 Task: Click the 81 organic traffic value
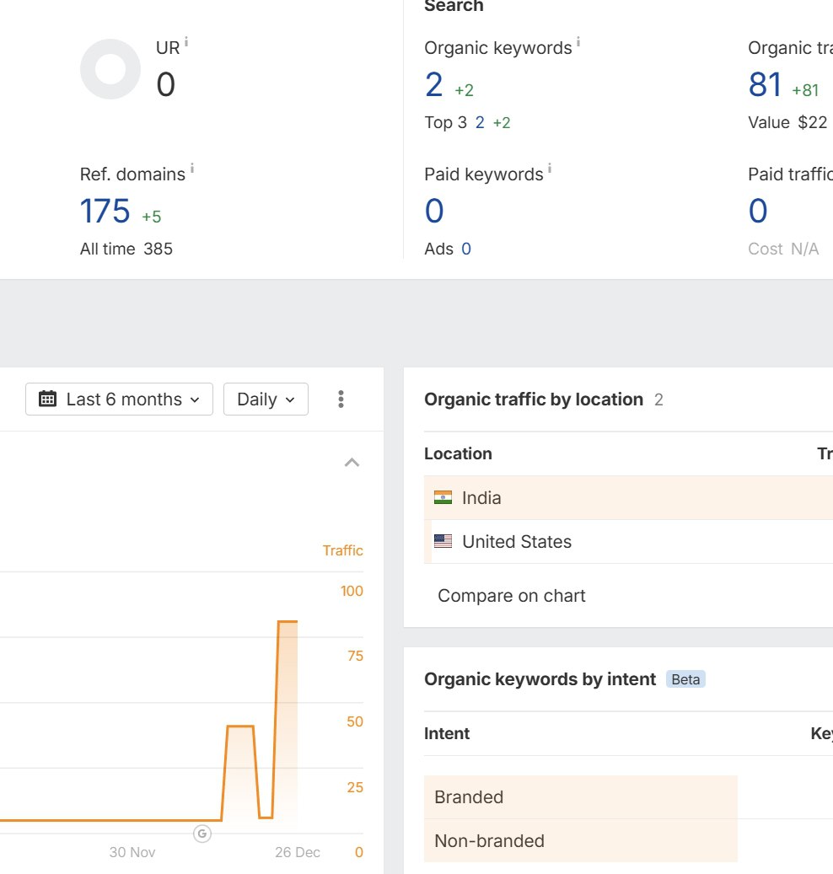pos(765,85)
